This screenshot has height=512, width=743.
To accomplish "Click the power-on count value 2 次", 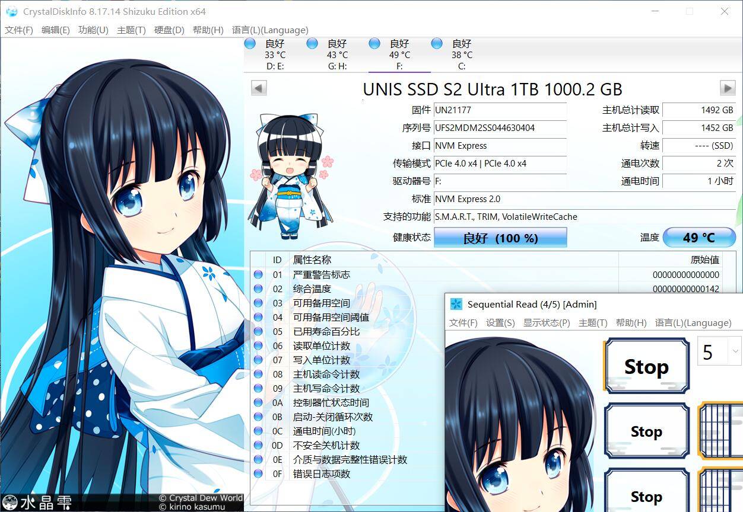I will click(x=699, y=164).
